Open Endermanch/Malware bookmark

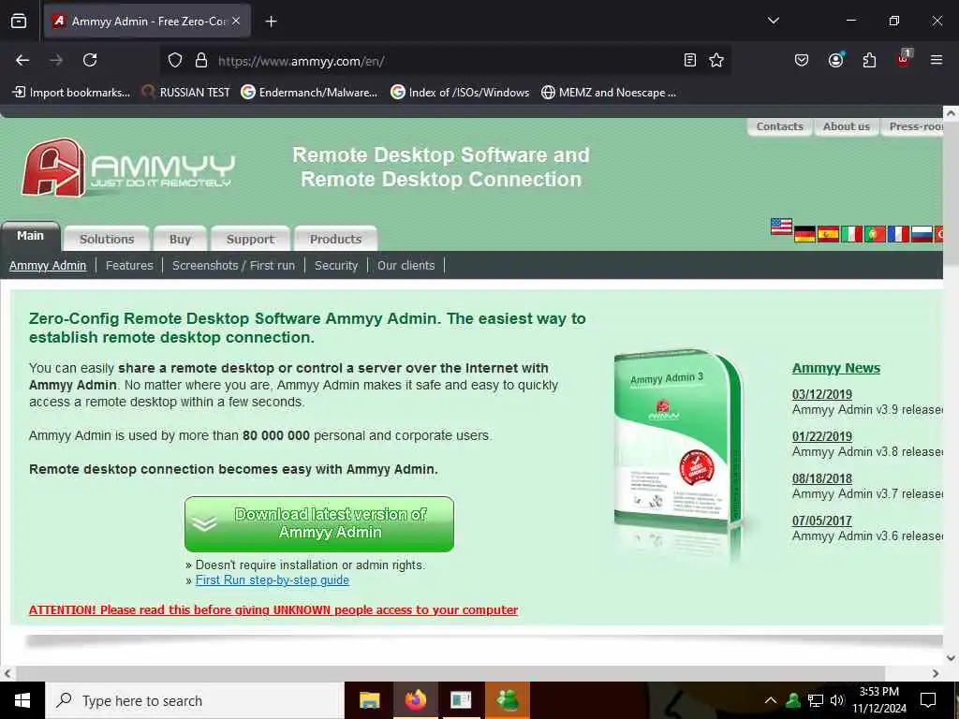coord(309,93)
